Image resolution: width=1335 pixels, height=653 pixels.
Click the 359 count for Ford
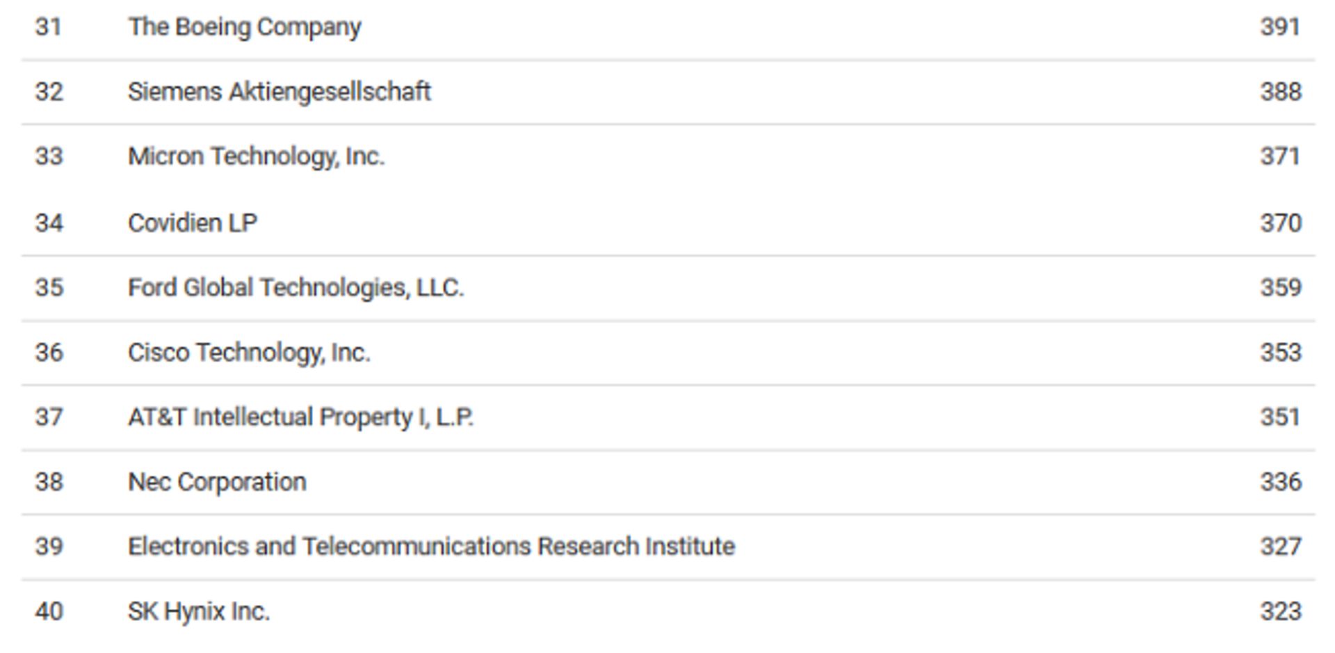1280,288
